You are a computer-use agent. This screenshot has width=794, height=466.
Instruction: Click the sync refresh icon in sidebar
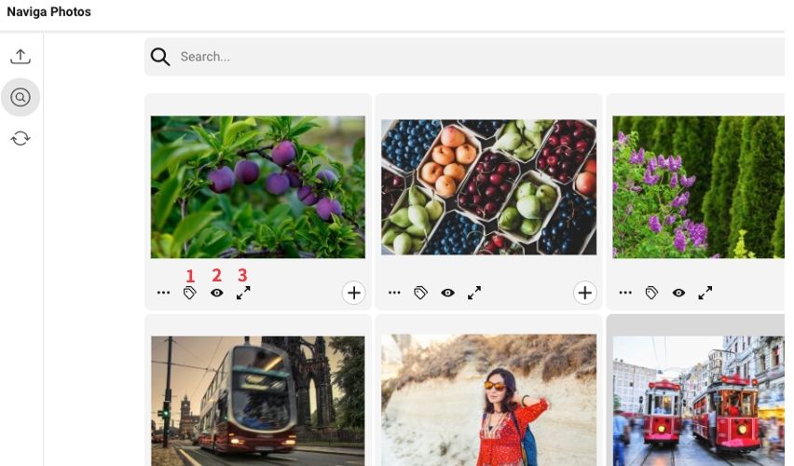[21, 138]
